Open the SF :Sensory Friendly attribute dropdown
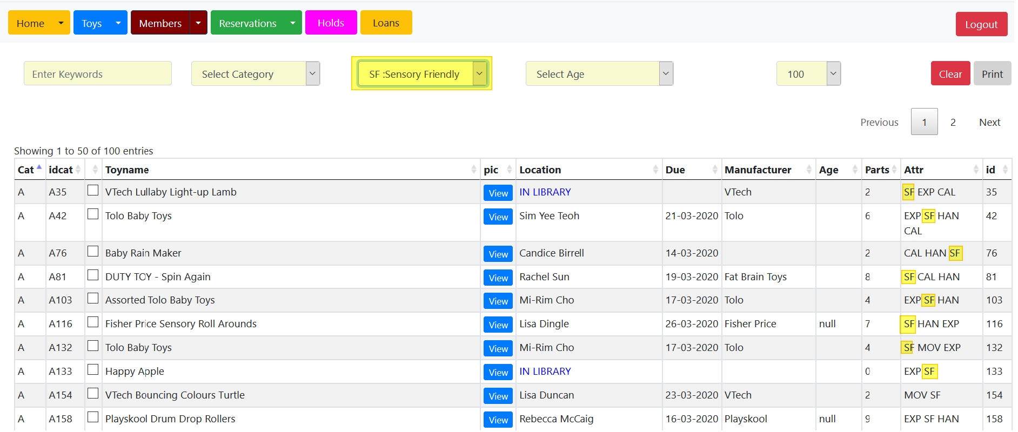This screenshot has height=432, width=1018. pyautogui.click(x=421, y=74)
